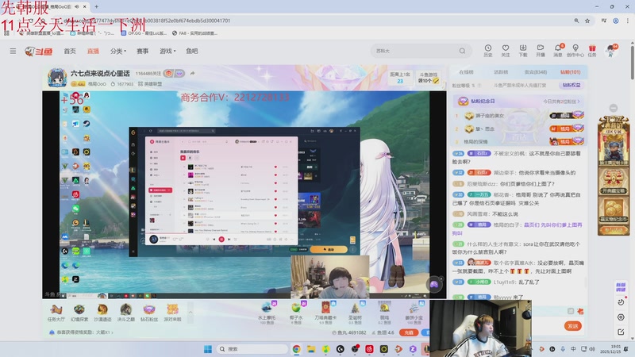The width and height of the screenshot is (635, 357).
Task: Click the 开播 start streaming icon
Action: tap(541, 51)
